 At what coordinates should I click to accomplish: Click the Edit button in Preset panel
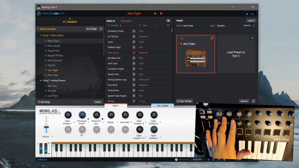(x=251, y=21)
